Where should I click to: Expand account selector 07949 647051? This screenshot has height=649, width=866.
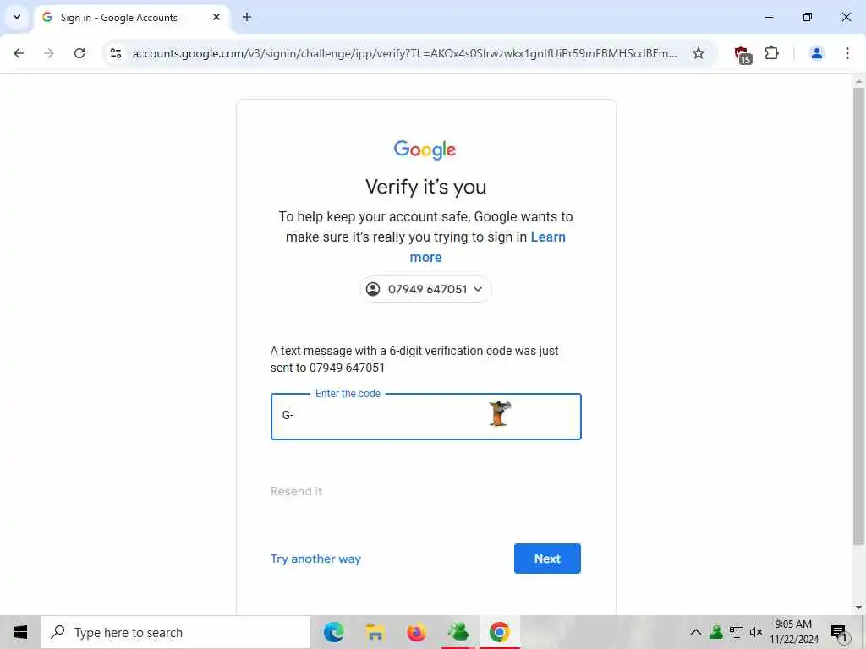click(x=426, y=289)
